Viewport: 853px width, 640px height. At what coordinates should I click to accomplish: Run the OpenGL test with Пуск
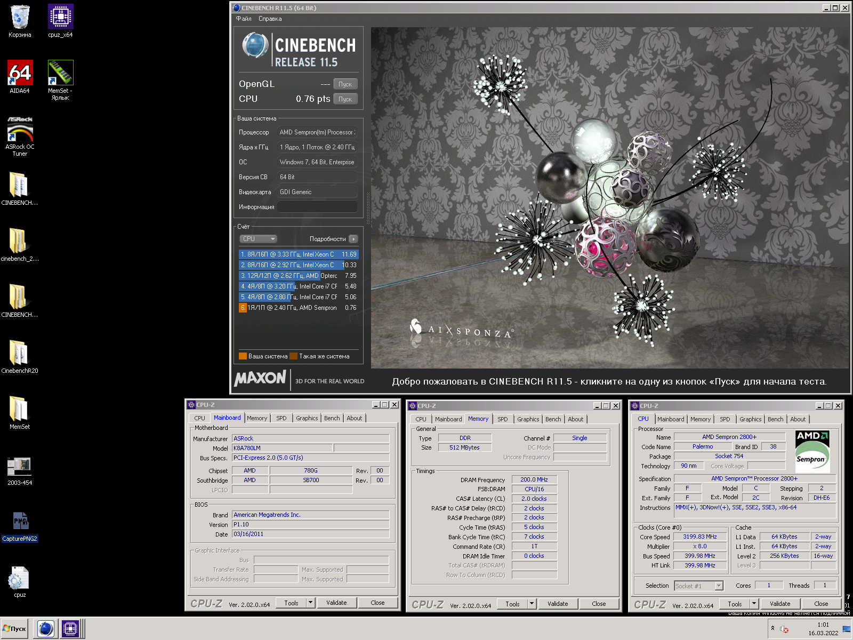point(345,84)
